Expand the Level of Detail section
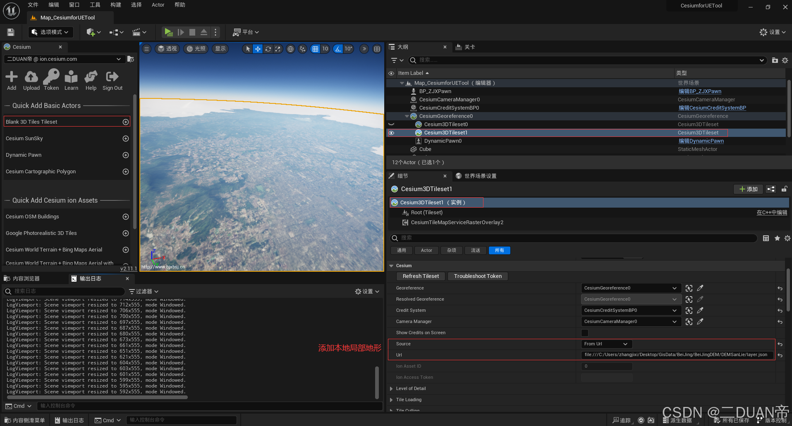The width and height of the screenshot is (792, 426). click(x=391, y=388)
